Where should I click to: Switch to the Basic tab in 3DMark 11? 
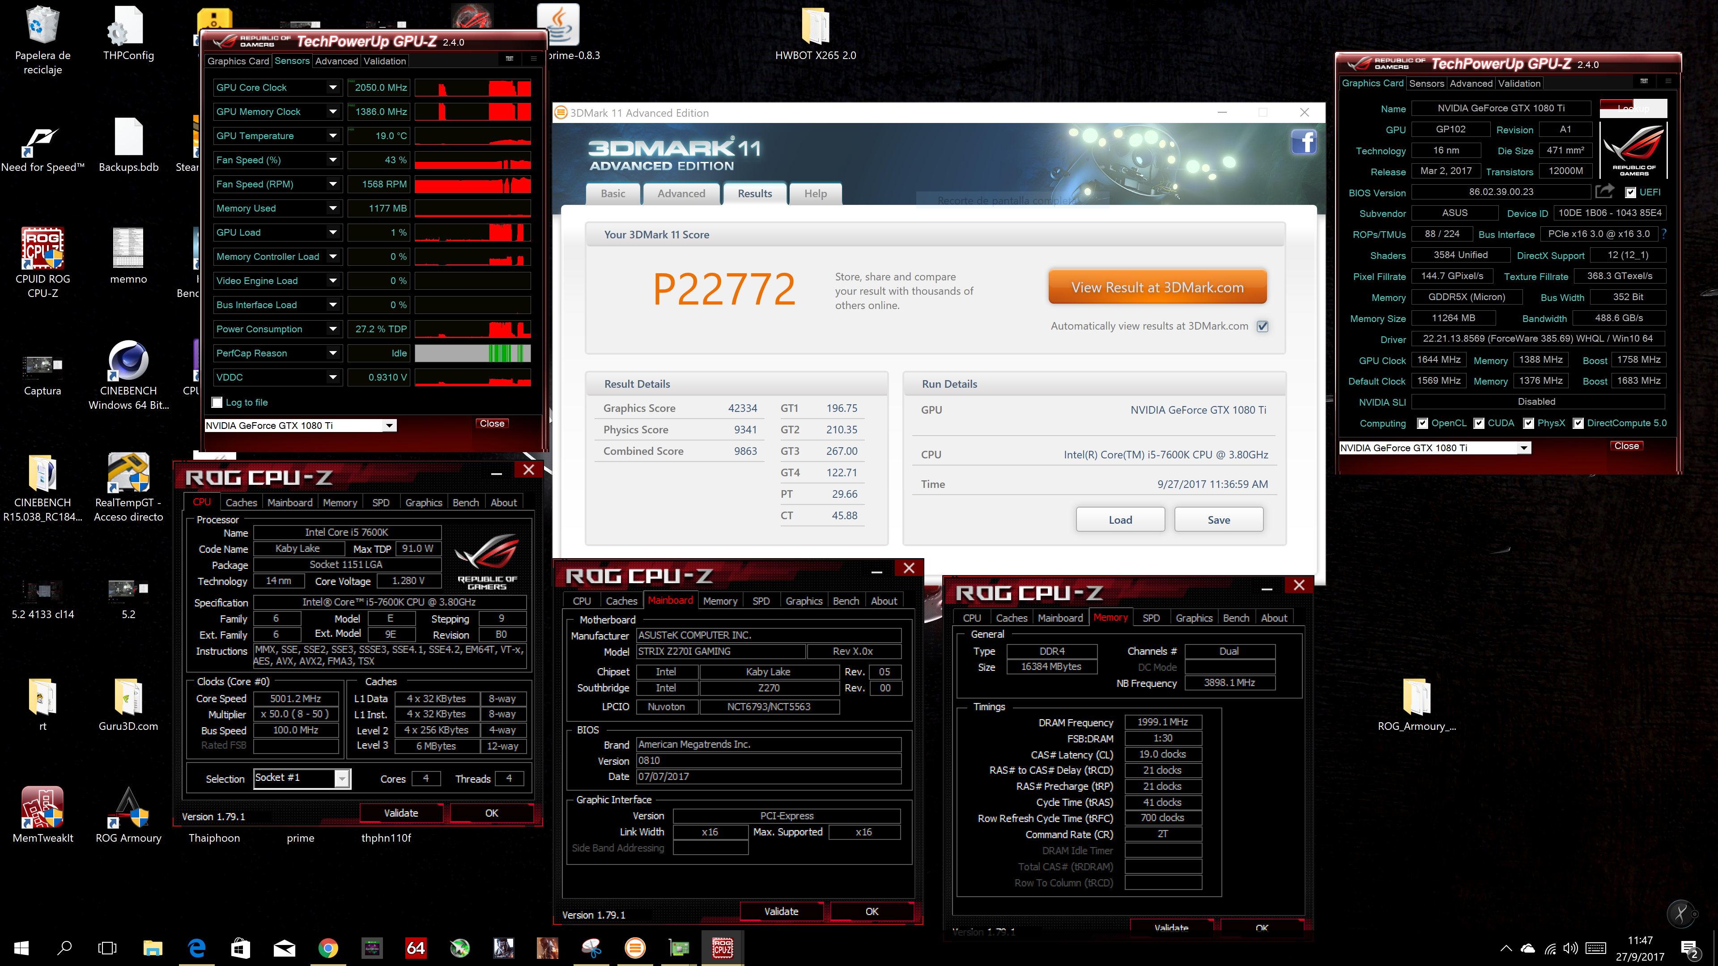pos(613,193)
